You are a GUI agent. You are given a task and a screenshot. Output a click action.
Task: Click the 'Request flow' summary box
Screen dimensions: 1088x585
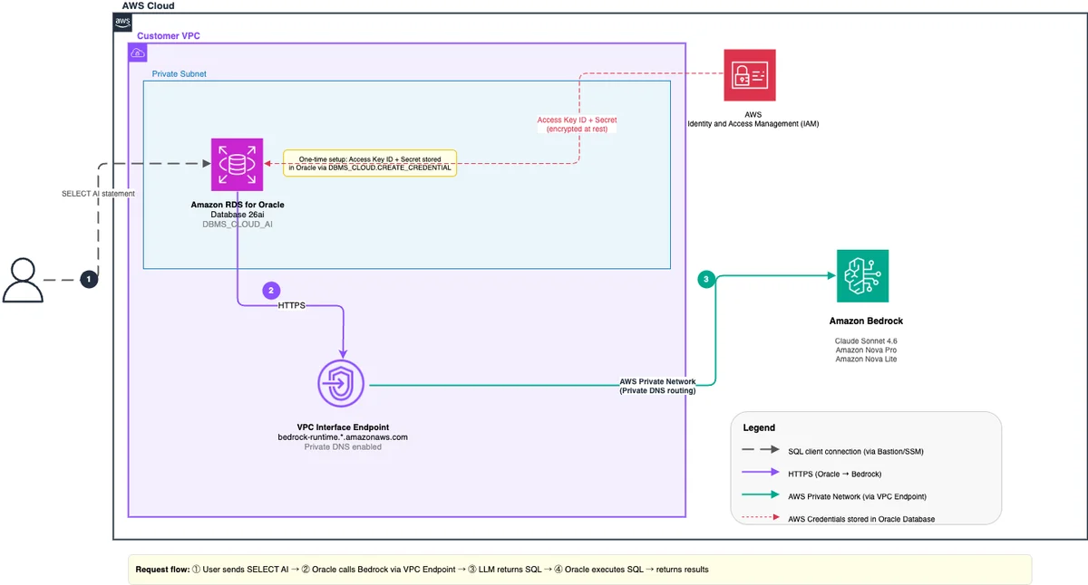[x=580, y=570]
